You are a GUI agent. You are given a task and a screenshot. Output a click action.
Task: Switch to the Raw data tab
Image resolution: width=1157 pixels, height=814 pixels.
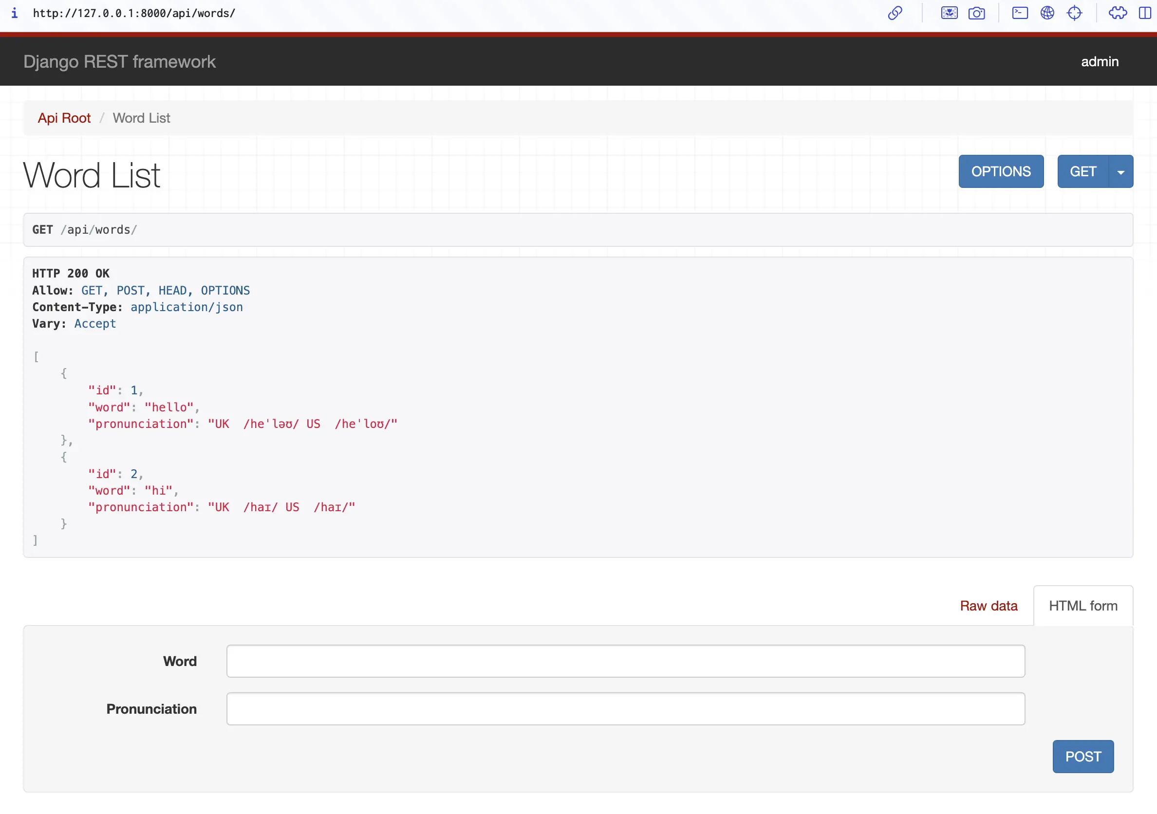pos(988,606)
